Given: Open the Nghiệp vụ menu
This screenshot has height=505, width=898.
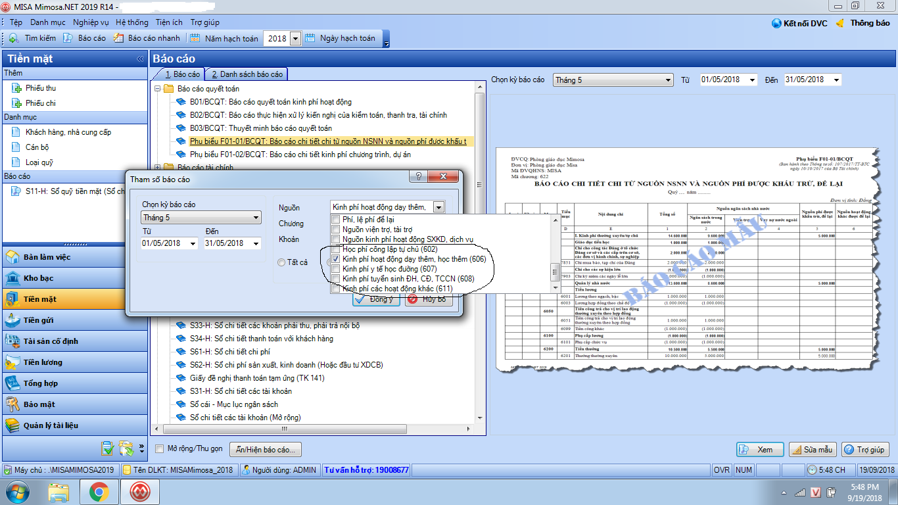Looking at the screenshot, I should 91,22.
